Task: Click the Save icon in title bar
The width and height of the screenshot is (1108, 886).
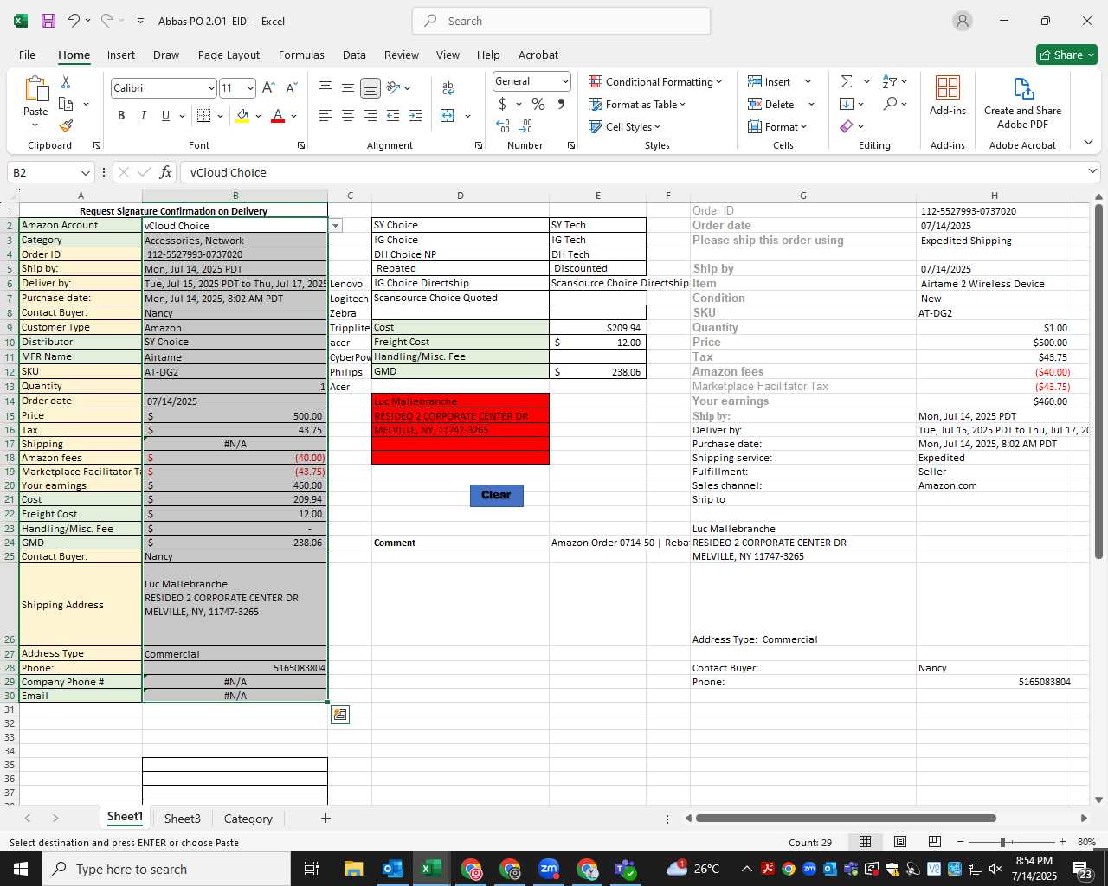Action: pyautogui.click(x=48, y=21)
